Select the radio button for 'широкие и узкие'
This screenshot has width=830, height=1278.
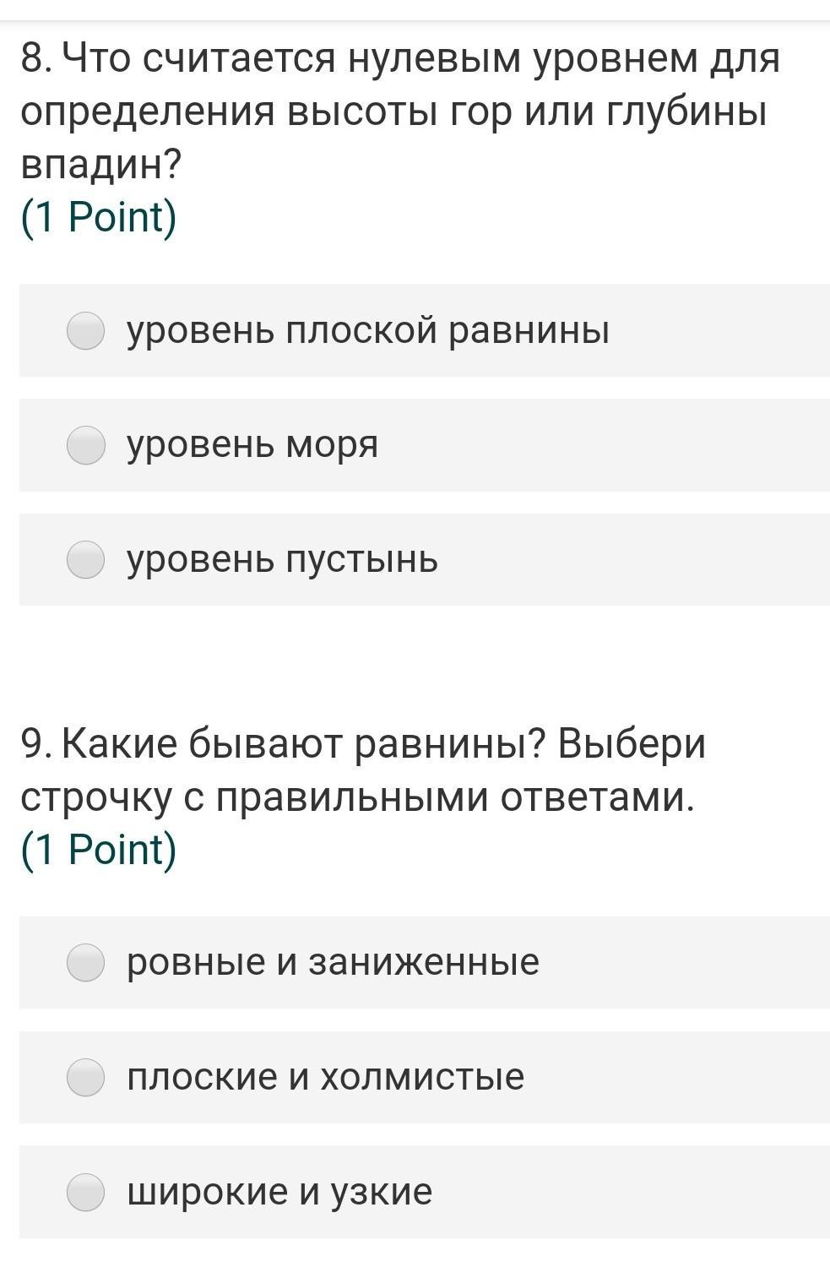(x=85, y=1192)
